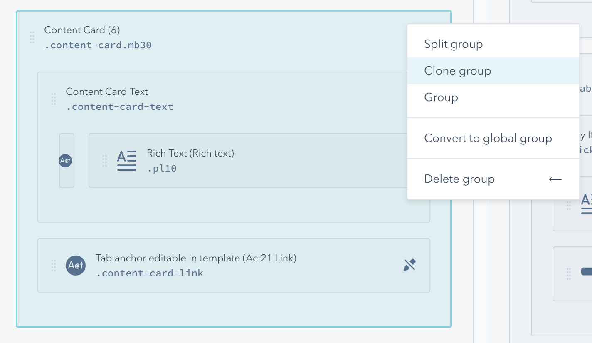Click the Rich Text module icon

click(127, 161)
